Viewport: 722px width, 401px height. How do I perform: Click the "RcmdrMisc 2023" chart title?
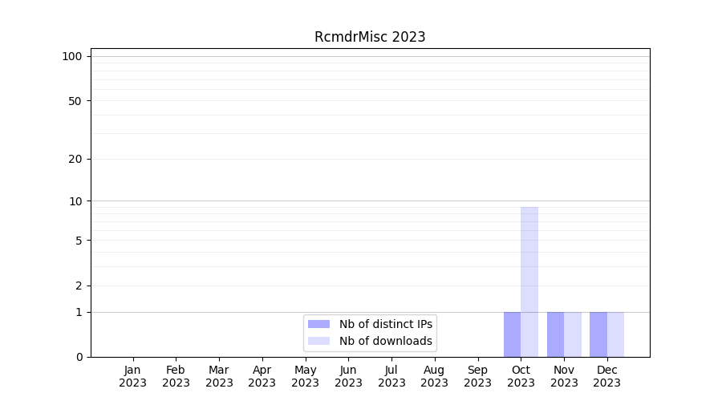click(x=370, y=37)
